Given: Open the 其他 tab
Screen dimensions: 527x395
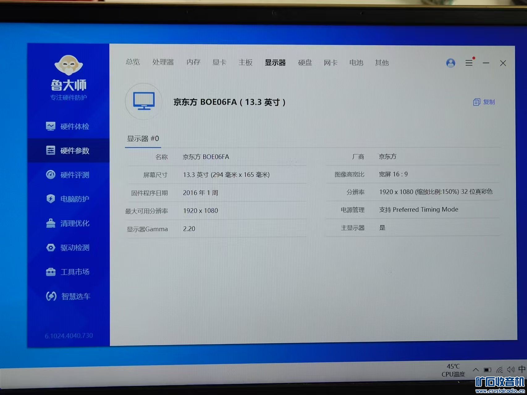Looking at the screenshot, I should point(382,63).
